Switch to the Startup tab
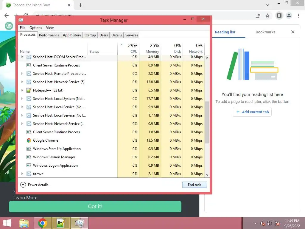 (x=90, y=35)
